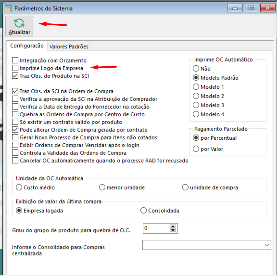Enable Verifica a aprovação da SCI checkbox
The image size is (277, 276).
(x=15, y=99)
